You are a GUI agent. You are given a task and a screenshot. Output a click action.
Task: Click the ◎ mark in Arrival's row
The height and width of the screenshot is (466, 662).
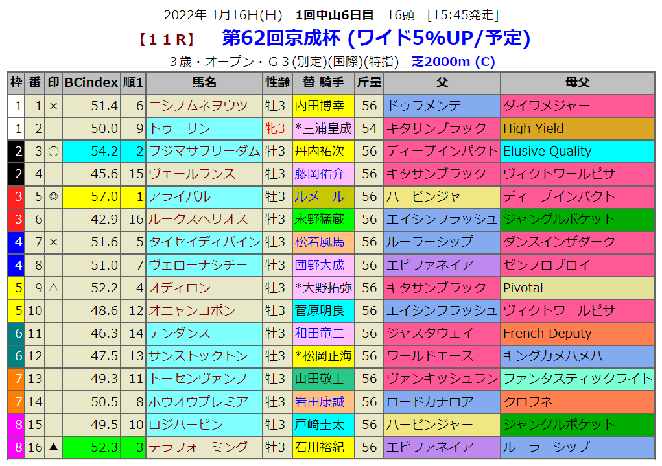pos(54,196)
